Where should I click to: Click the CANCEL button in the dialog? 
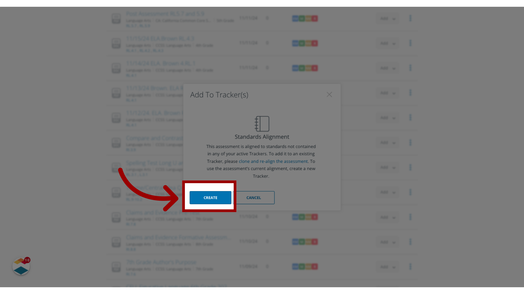pyautogui.click(x=253, y=197)
